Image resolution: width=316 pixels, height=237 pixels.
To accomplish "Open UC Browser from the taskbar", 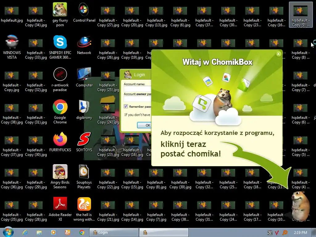I will (68, 232).
